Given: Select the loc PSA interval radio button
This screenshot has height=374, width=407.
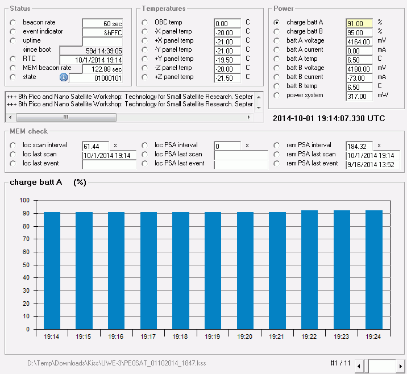Looking at the screenshot, I should tap(145, 146).
